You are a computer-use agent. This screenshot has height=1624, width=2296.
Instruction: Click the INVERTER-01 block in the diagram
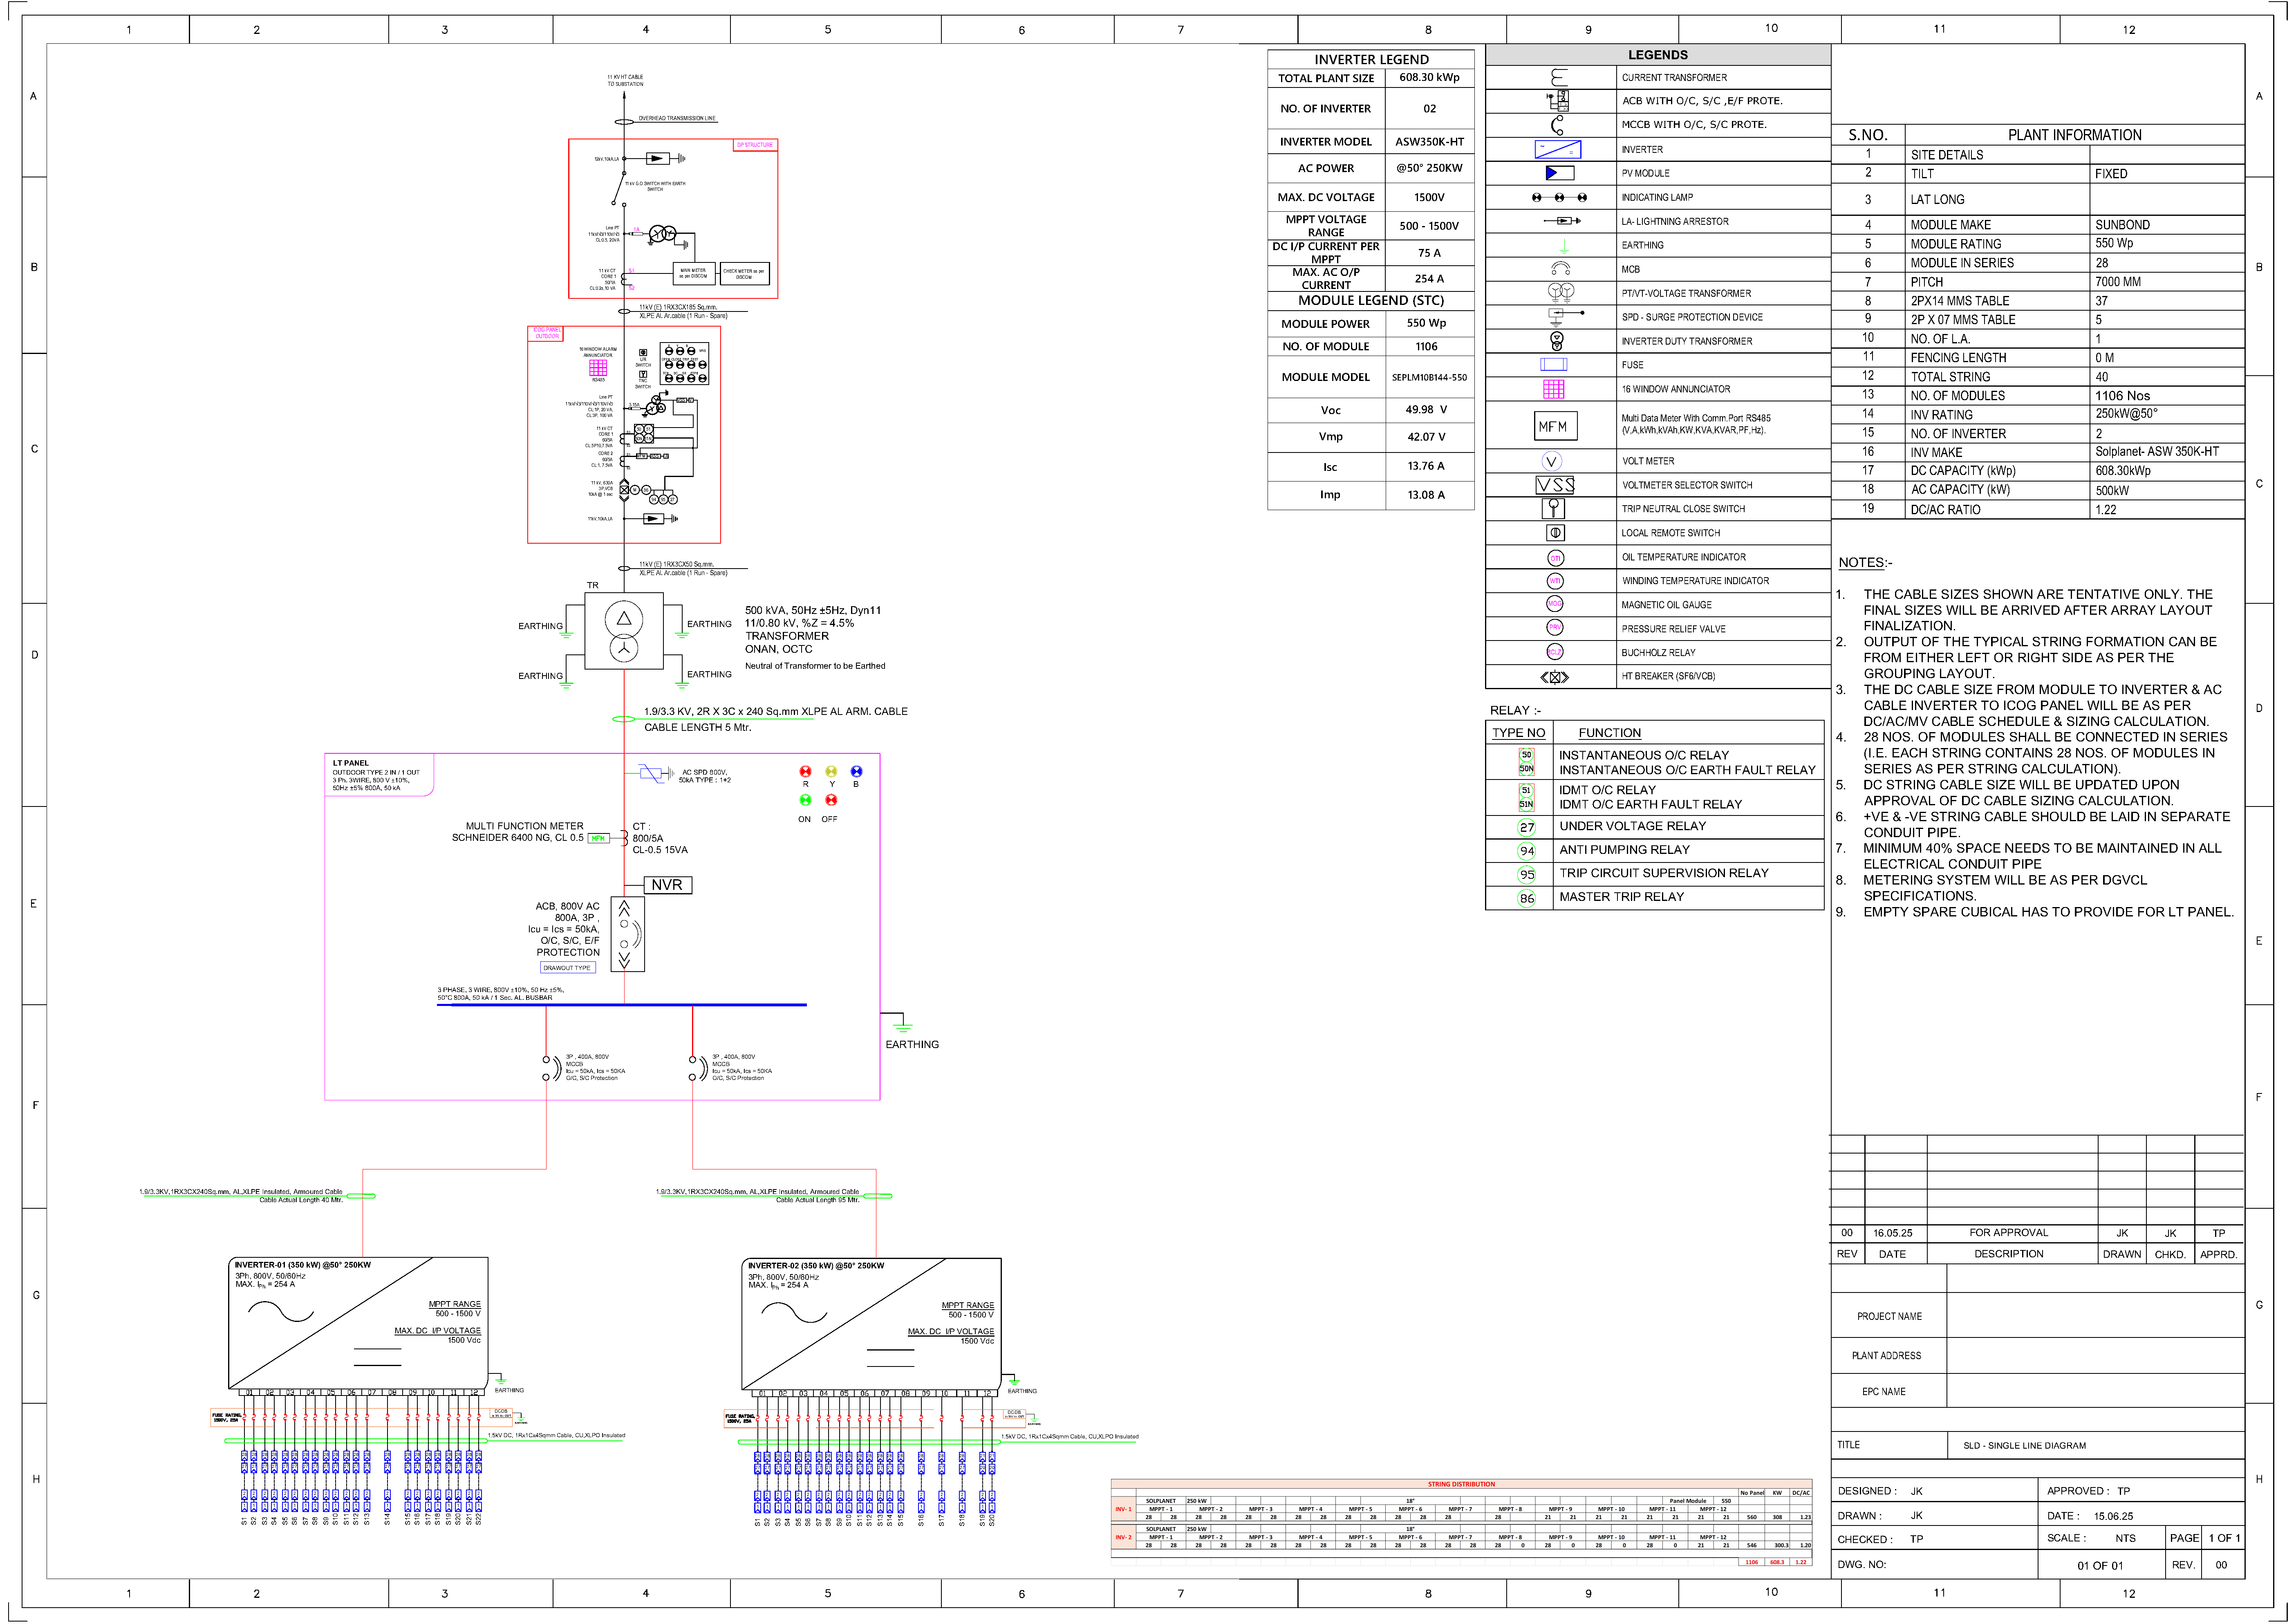(x=358, y=1323)
